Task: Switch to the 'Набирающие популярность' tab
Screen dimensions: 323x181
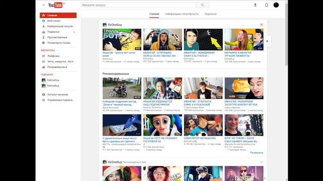Action: 182,14
